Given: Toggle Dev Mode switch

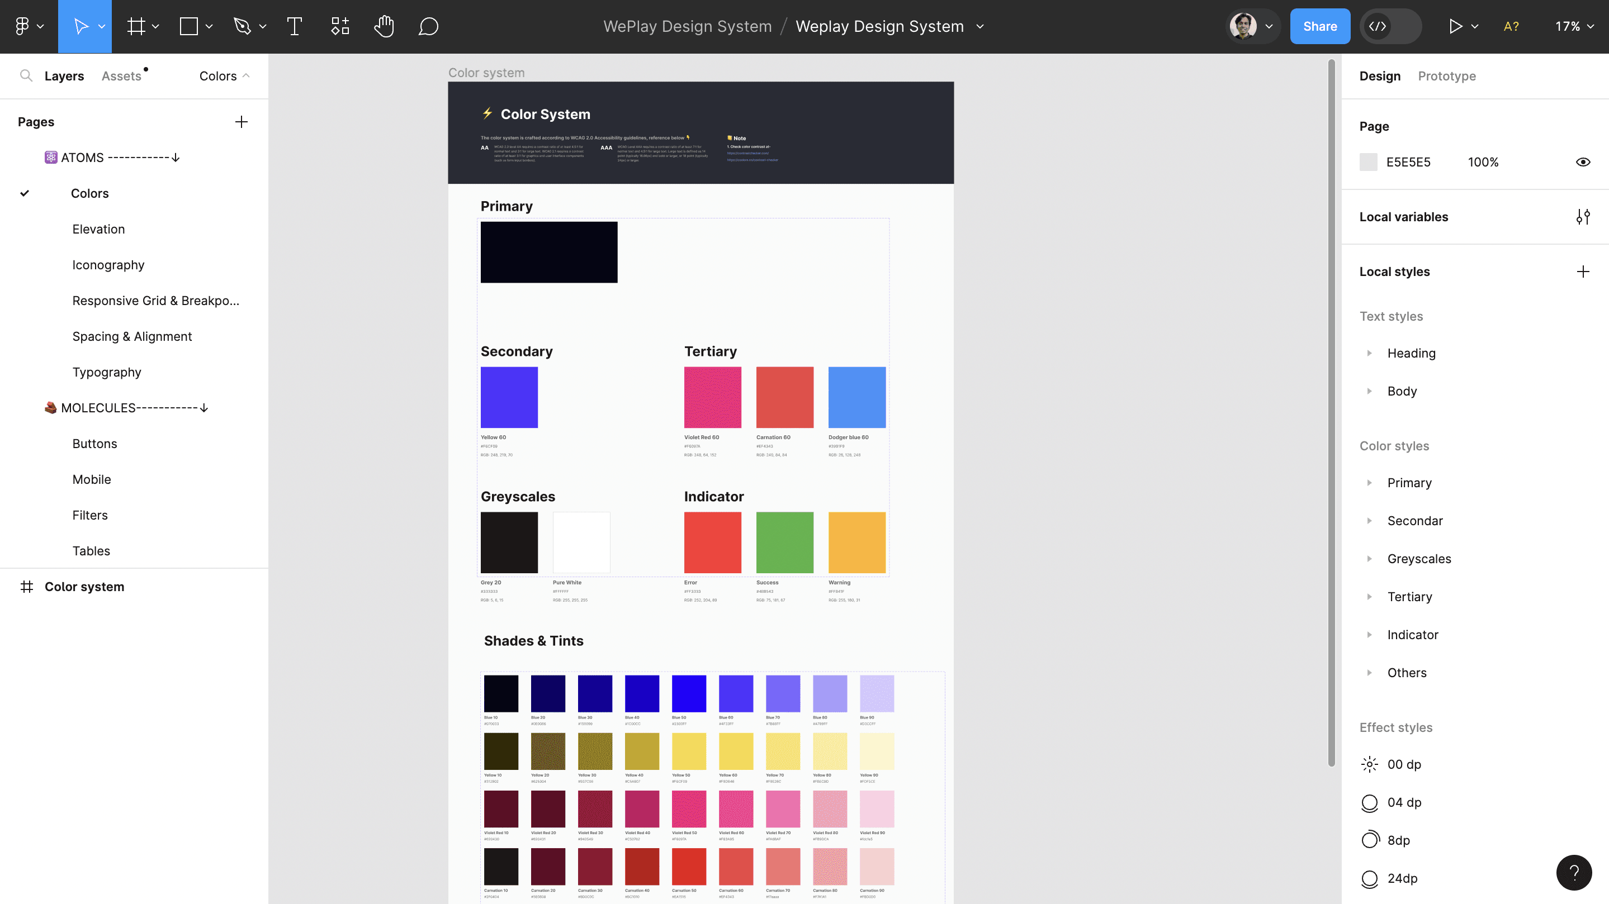Looking at the screenshot, I should tap(1390, 26).
